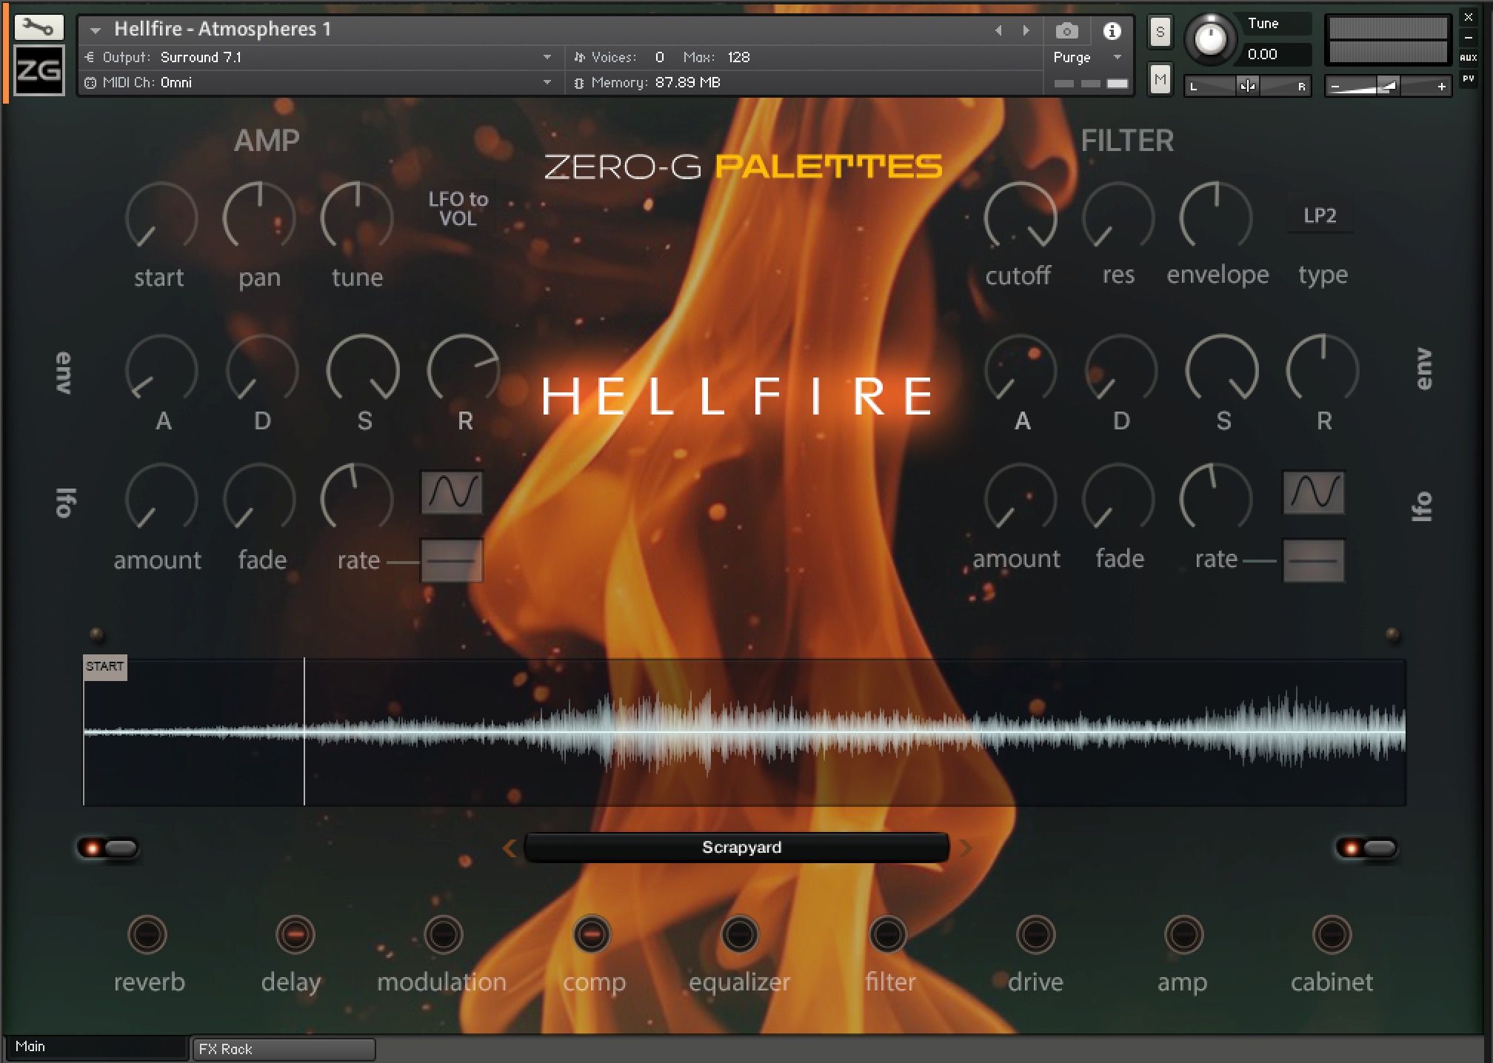Go to next instrument preset arrow
The height and width of the screenshot is (1063, 1493).
point(1026,30)
